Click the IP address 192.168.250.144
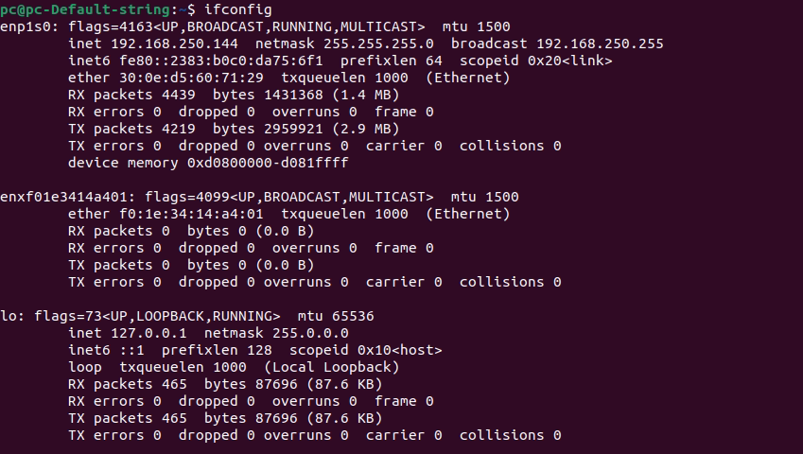Image resolution: width=803 pixels, height=454 pixels. tap(174, 44)
